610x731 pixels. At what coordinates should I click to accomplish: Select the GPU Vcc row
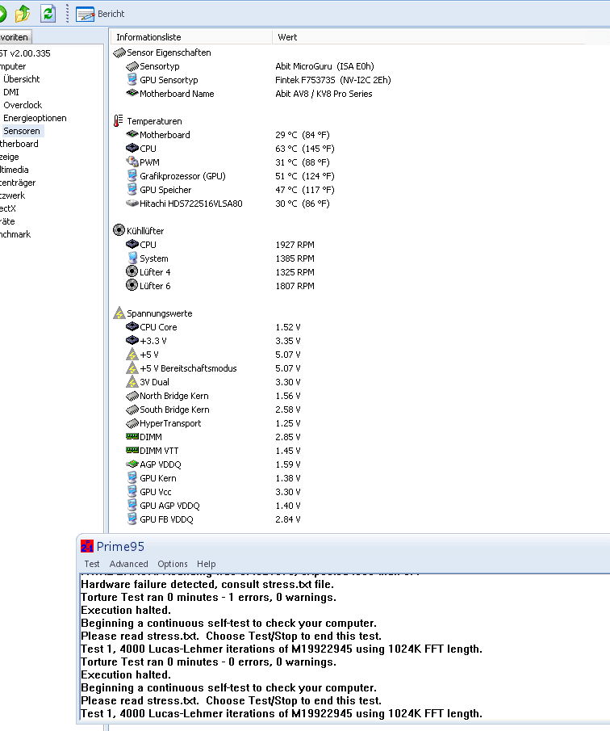coord(213,492)
